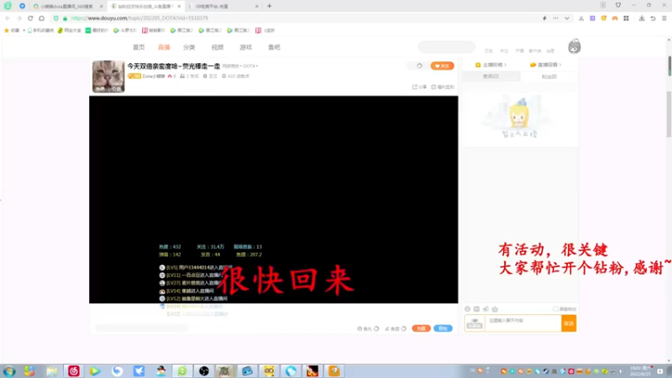Click the orange 关注 follow button
The image size is (672, 378).
tap(443, 66)
